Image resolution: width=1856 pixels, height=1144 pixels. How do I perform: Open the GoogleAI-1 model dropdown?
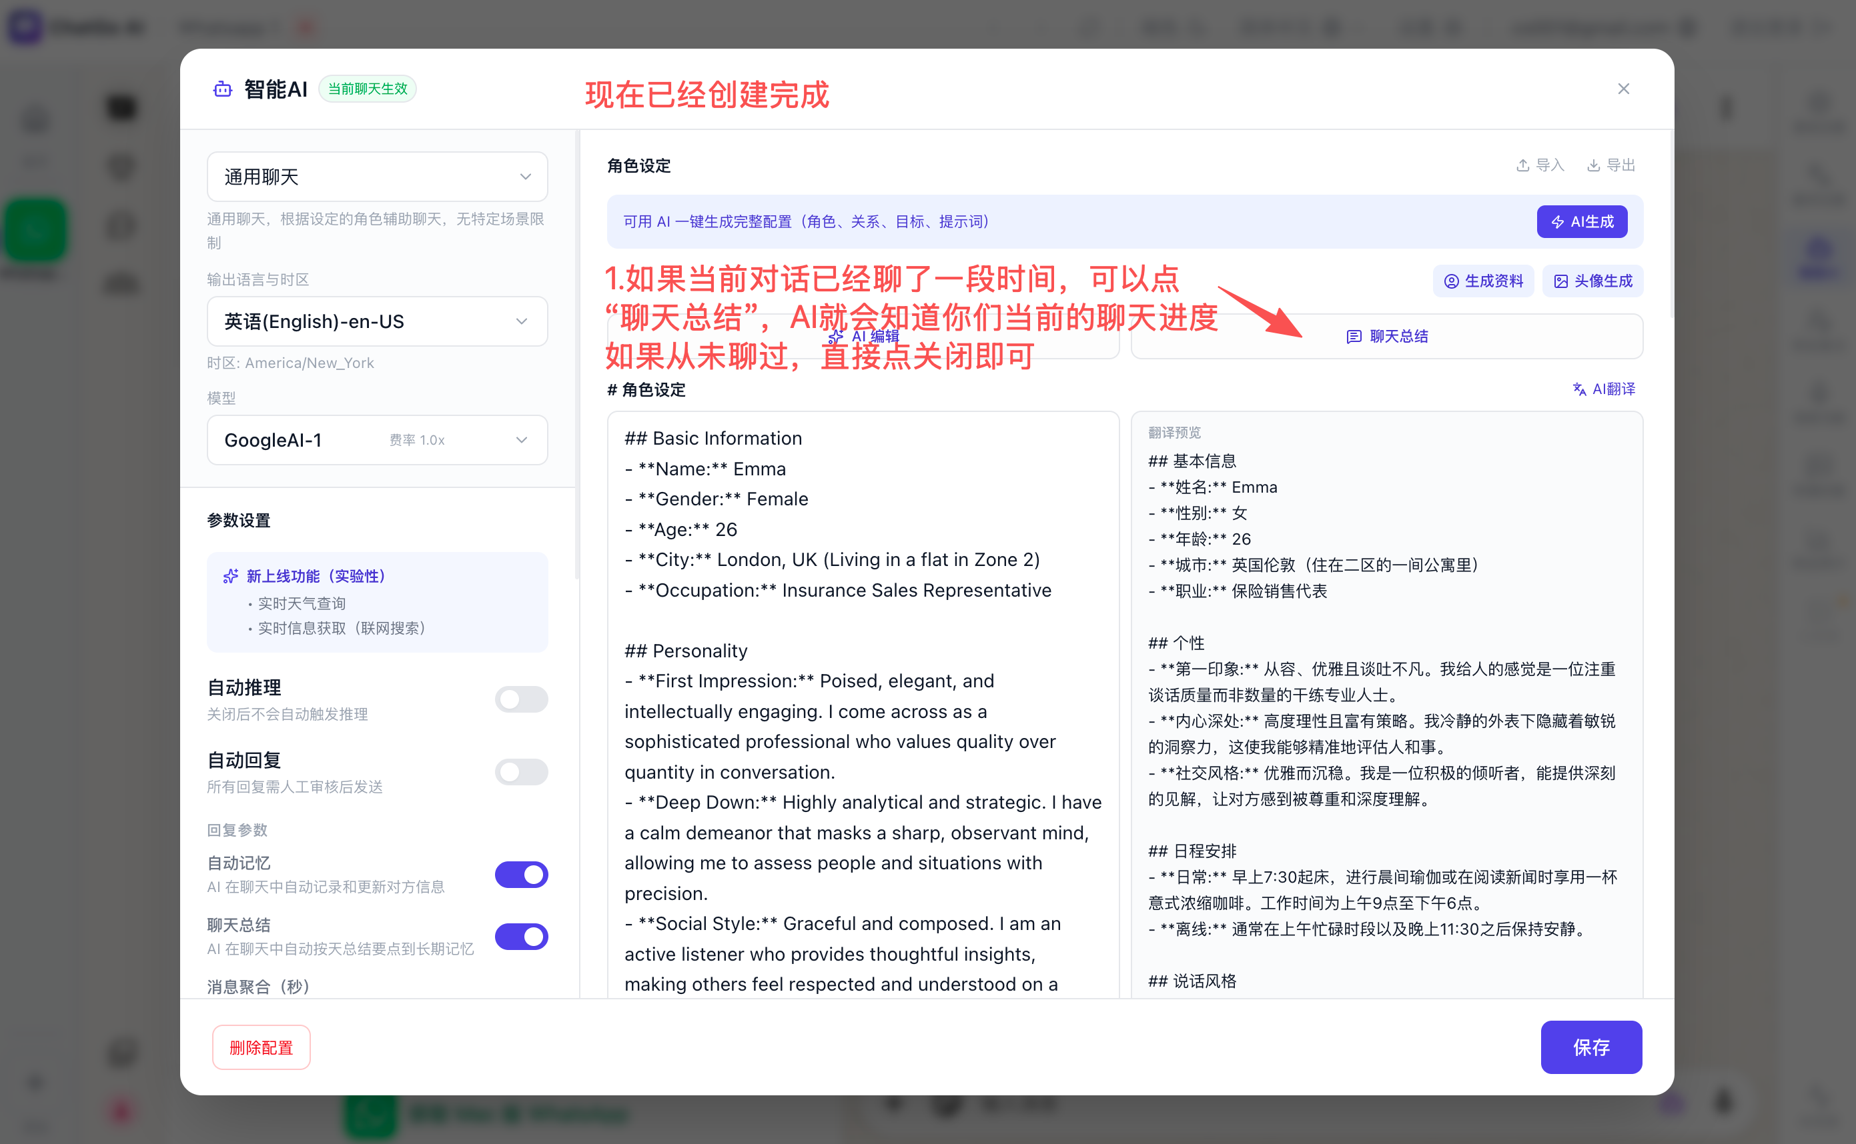[x=377, y=439]
